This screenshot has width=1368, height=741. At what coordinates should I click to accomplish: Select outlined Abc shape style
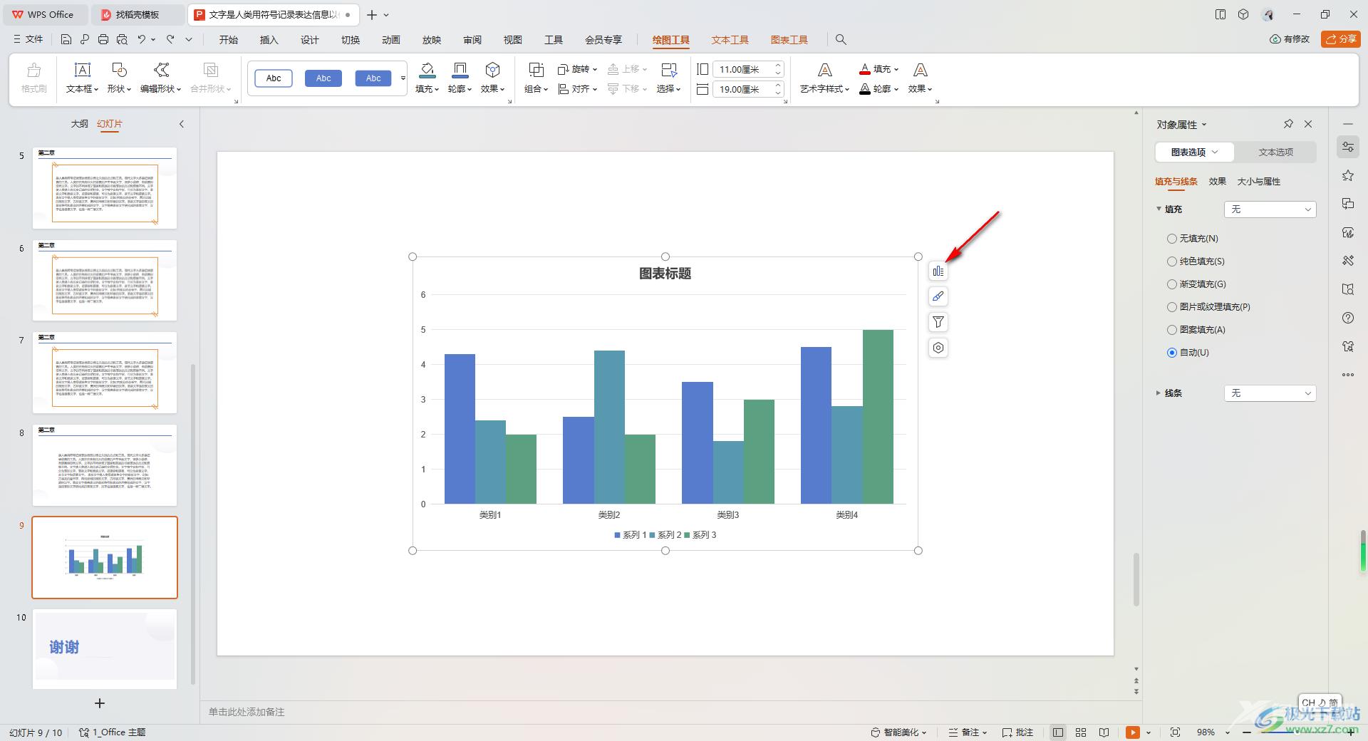click(274, 78)
